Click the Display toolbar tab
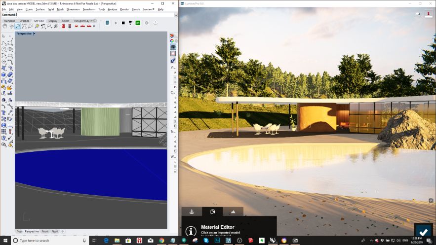Viewport: 436px width, 245px height. click(53, 21)
